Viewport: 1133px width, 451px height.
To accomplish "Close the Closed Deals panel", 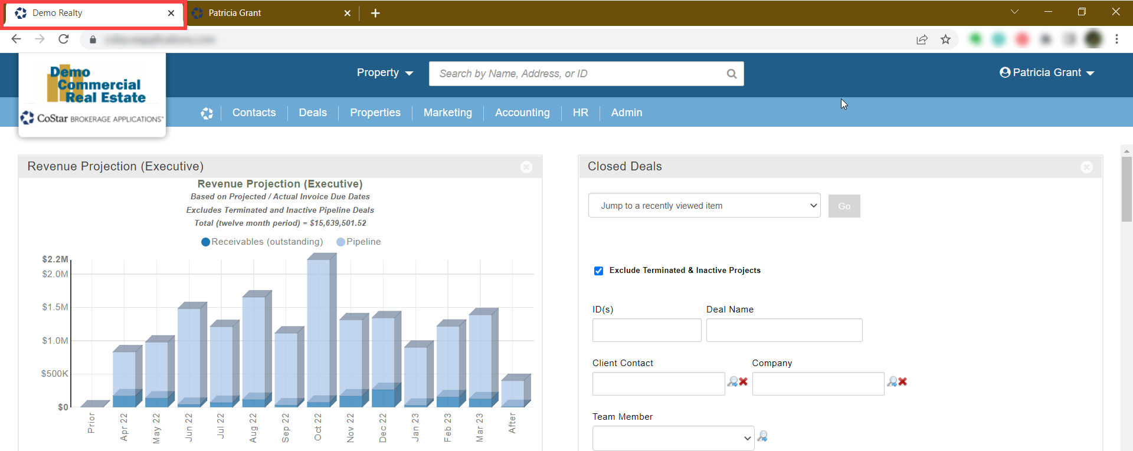I will coord(1086,167).
